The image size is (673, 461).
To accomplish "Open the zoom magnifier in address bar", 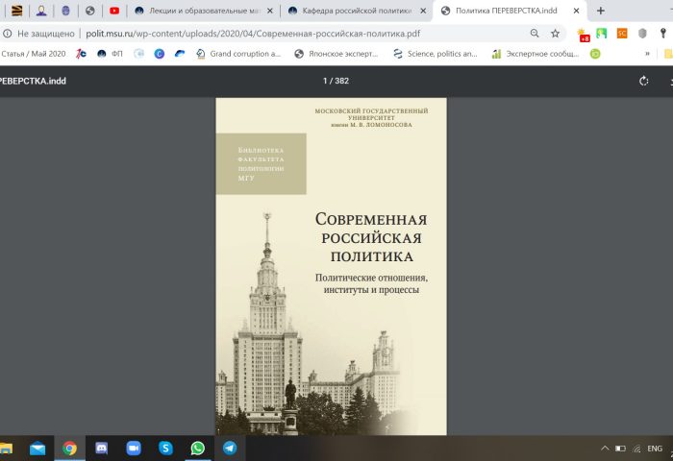I will coord(535,33).
